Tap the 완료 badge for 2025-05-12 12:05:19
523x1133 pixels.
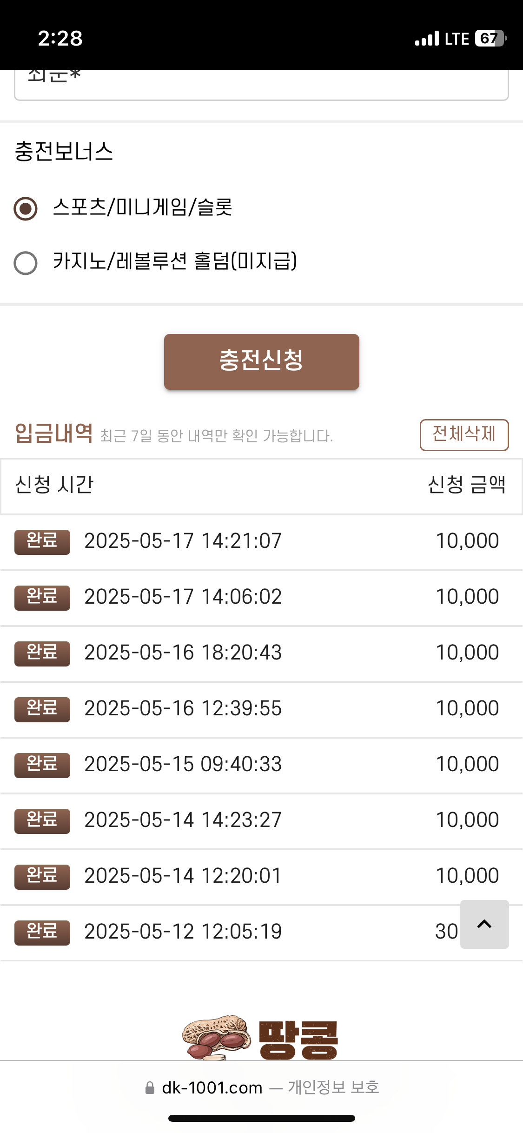tap(42, 933)
